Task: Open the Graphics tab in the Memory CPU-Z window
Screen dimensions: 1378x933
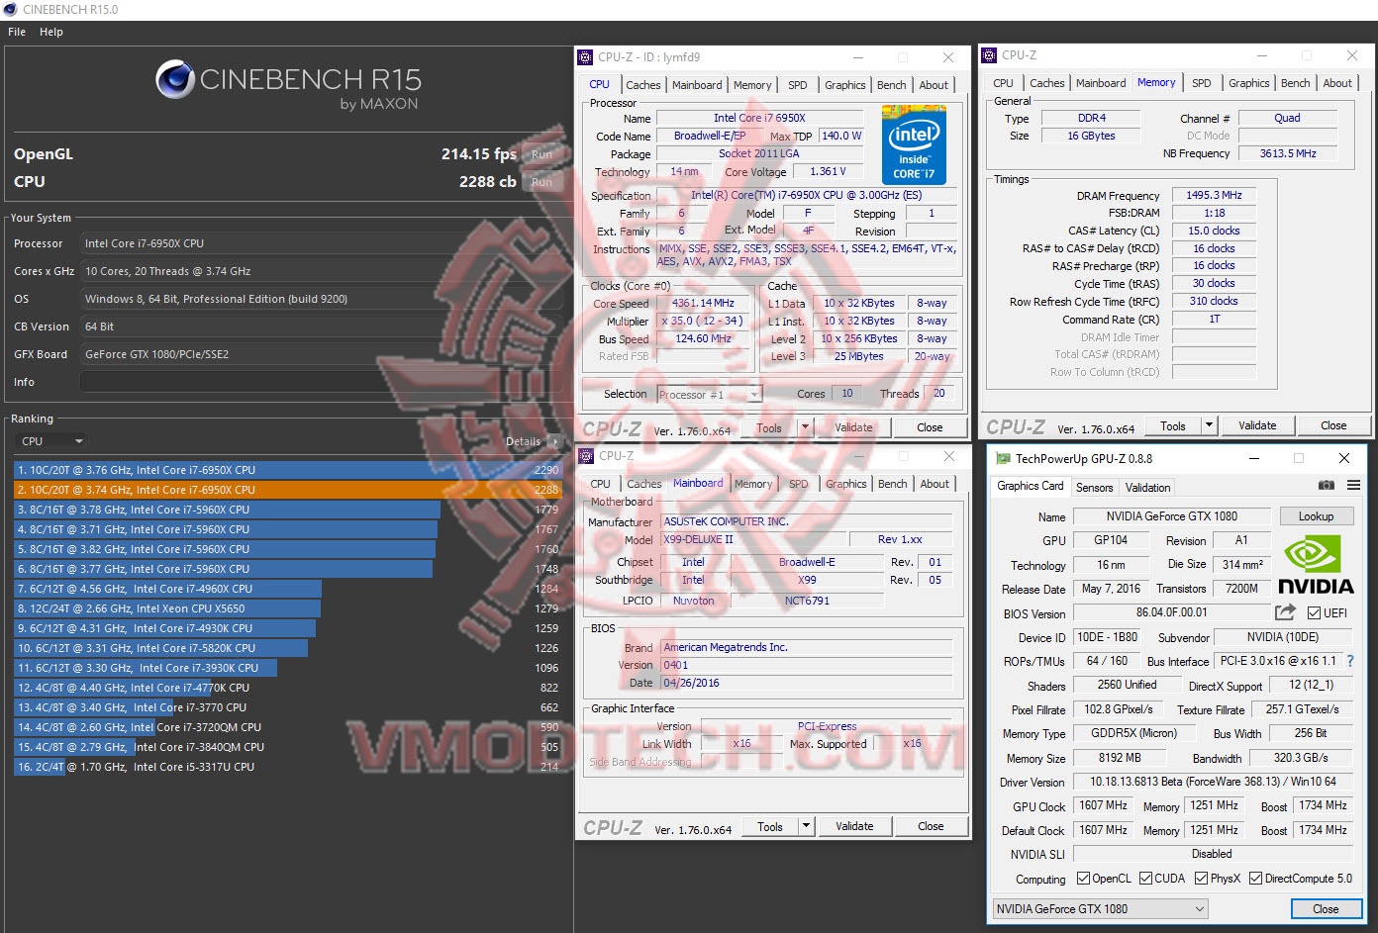Action: [x=1249, y=83]
